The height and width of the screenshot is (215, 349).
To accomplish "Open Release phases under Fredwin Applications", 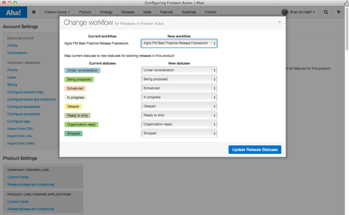I will 31,209.
